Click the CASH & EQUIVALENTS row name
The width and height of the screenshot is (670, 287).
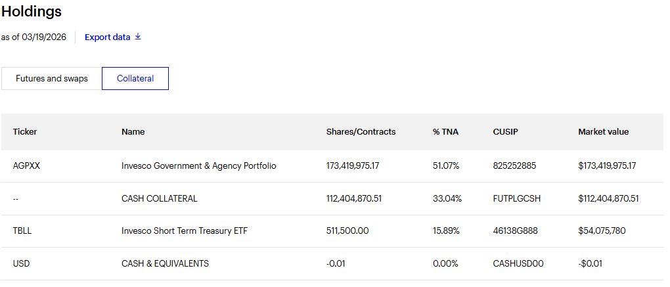point(165,263)
